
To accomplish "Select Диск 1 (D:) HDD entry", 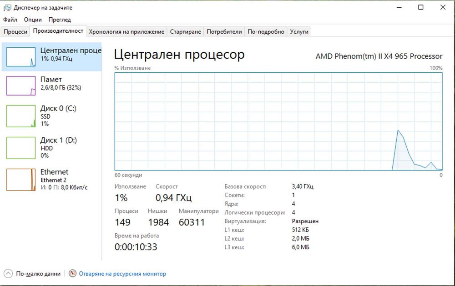I will [x=52, y=148].
